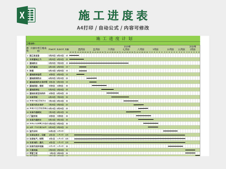Select the 零星工程 task name cell
This screenshot has width=226, height=169.
(38, 153)
